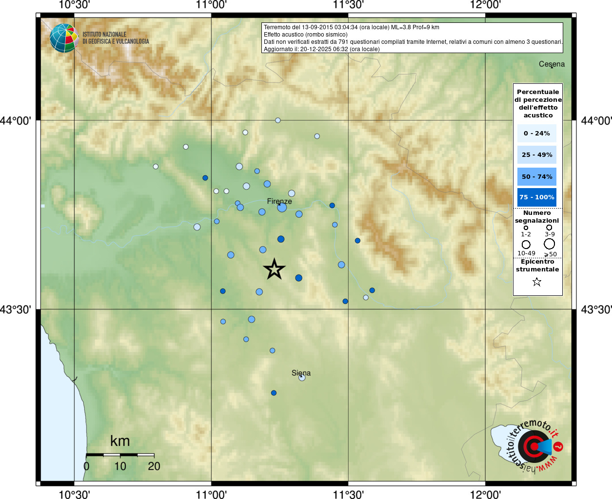Click the 'Terremoto del 13-09-2015' header line
612x499 pixels.
351,27
